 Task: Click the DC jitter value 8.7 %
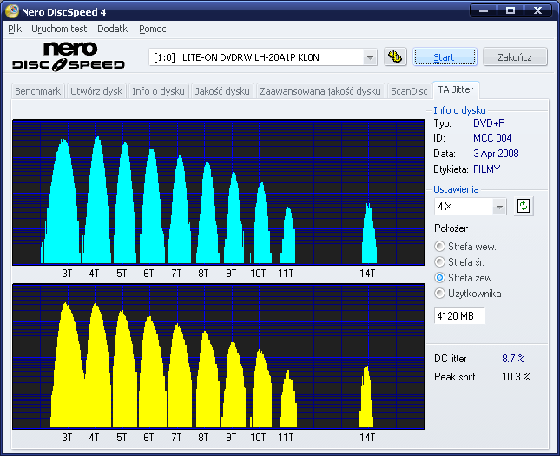click(x=513, y=359)
